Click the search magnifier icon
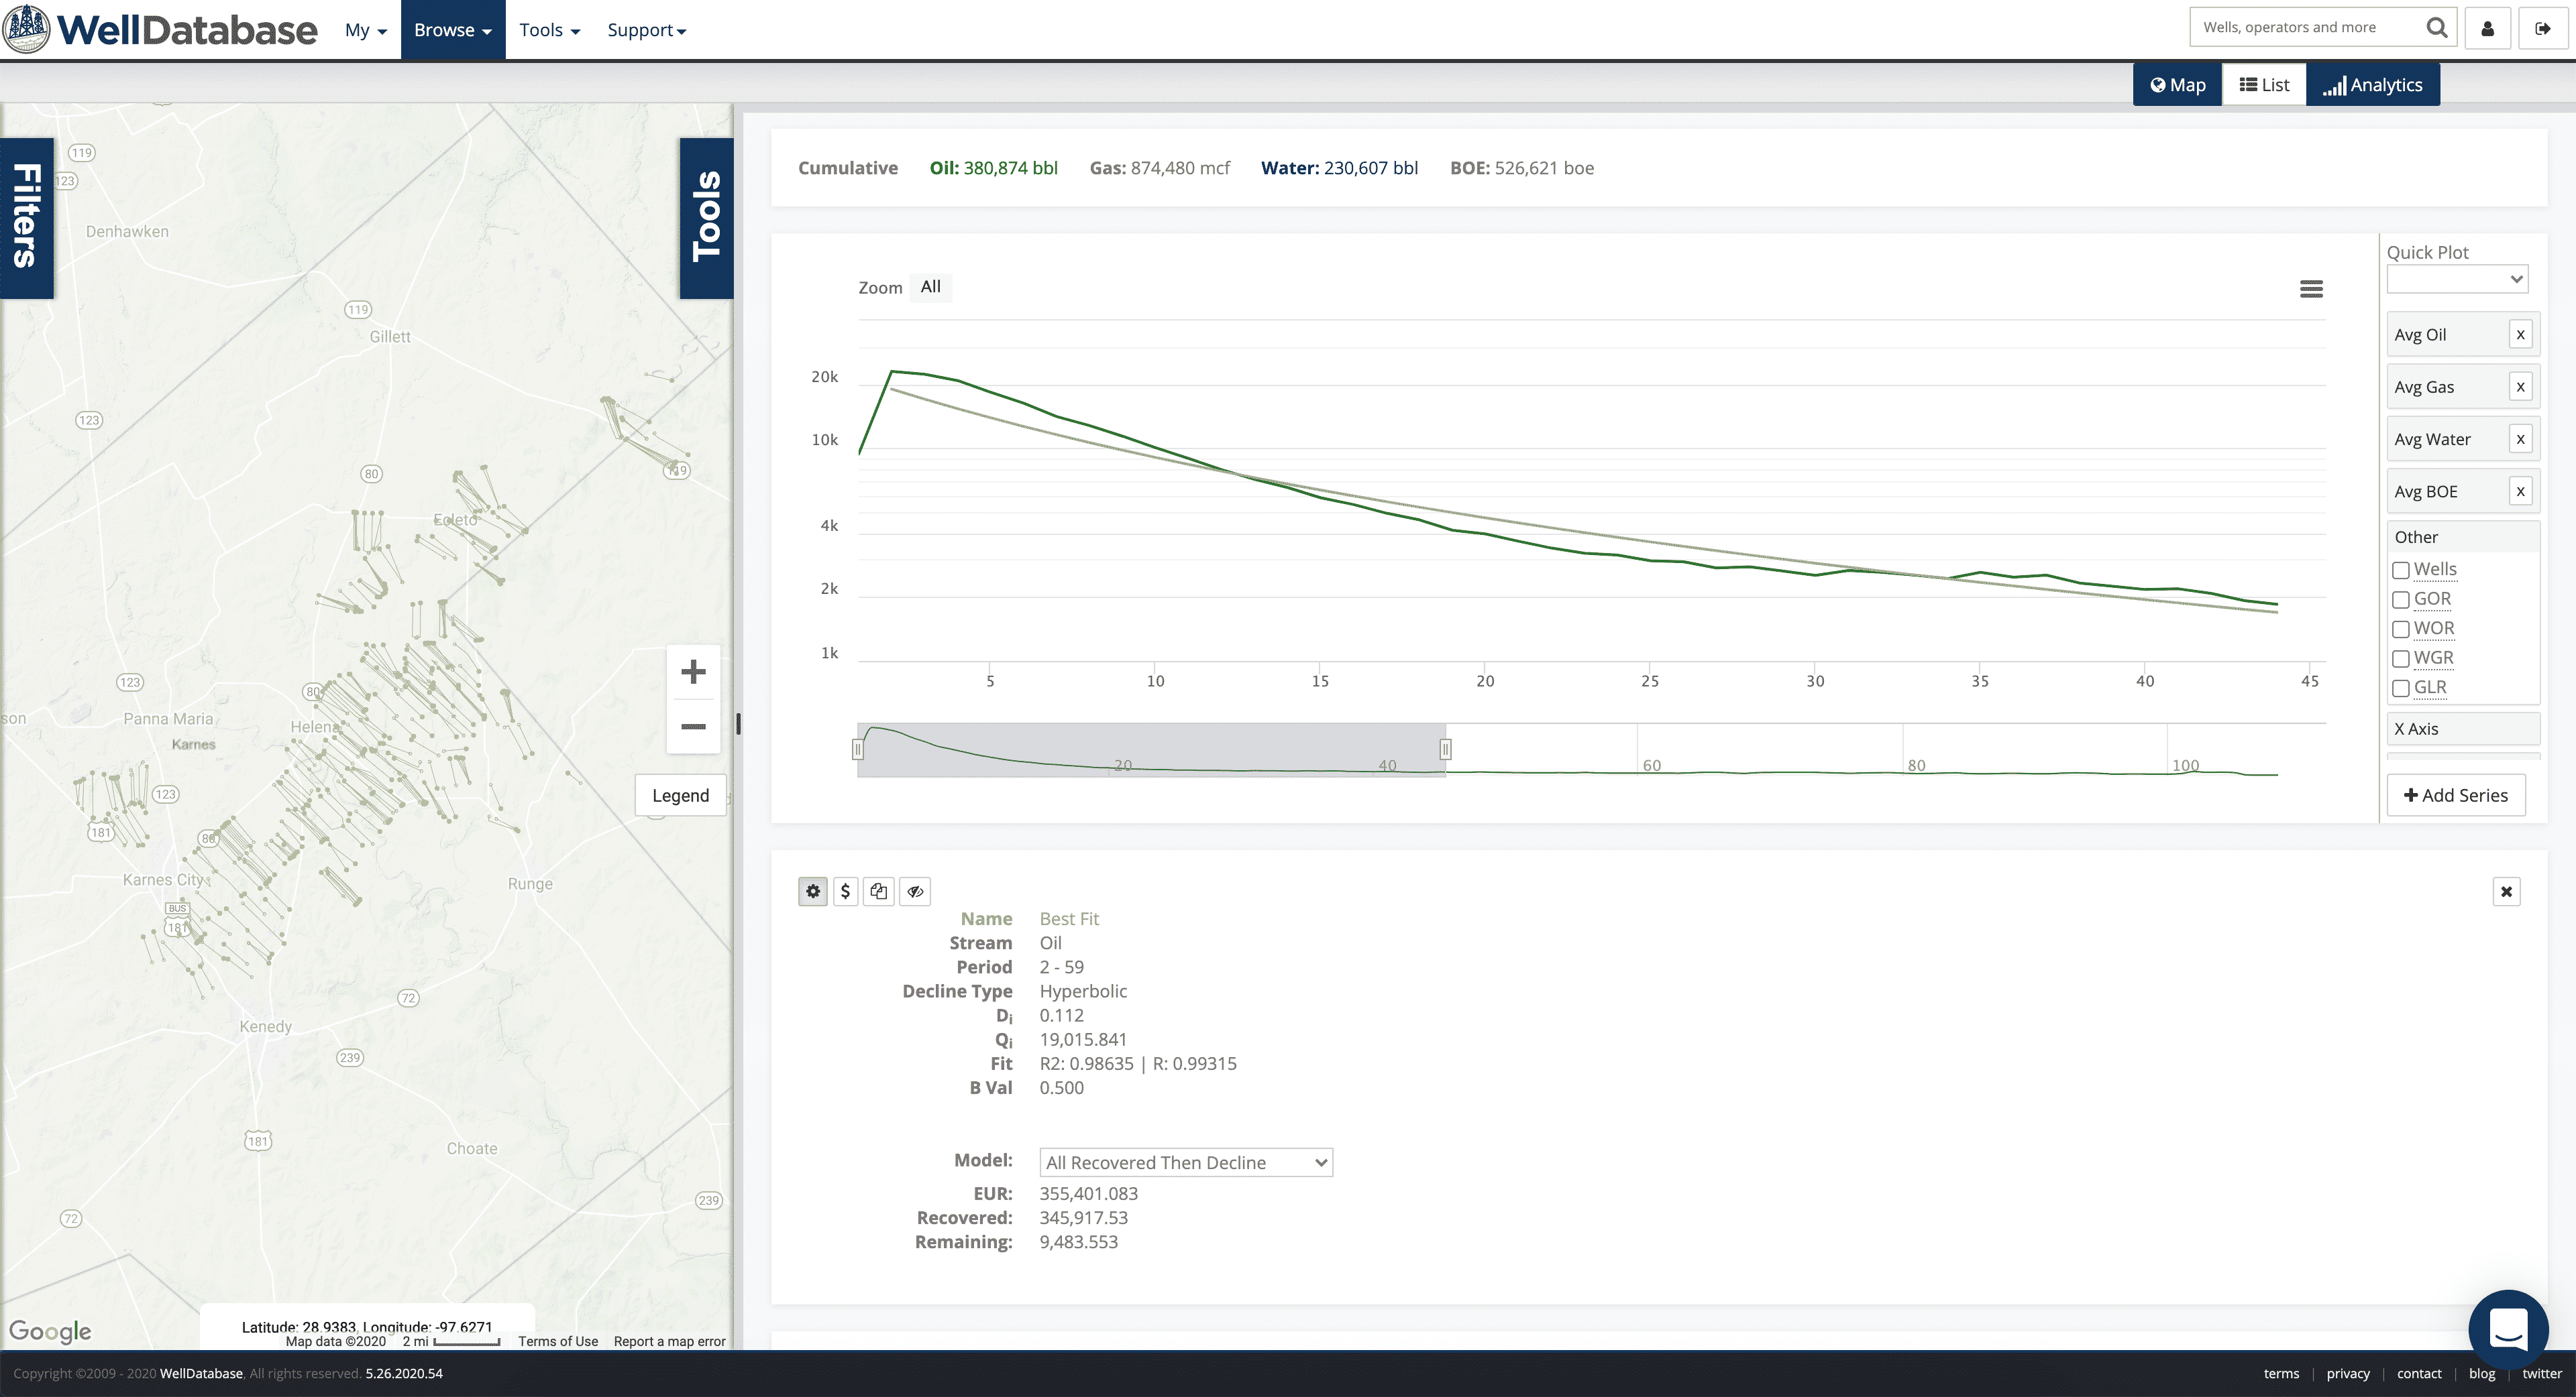Screen dimensions: 2576x1397 [x=2436, y=28]
